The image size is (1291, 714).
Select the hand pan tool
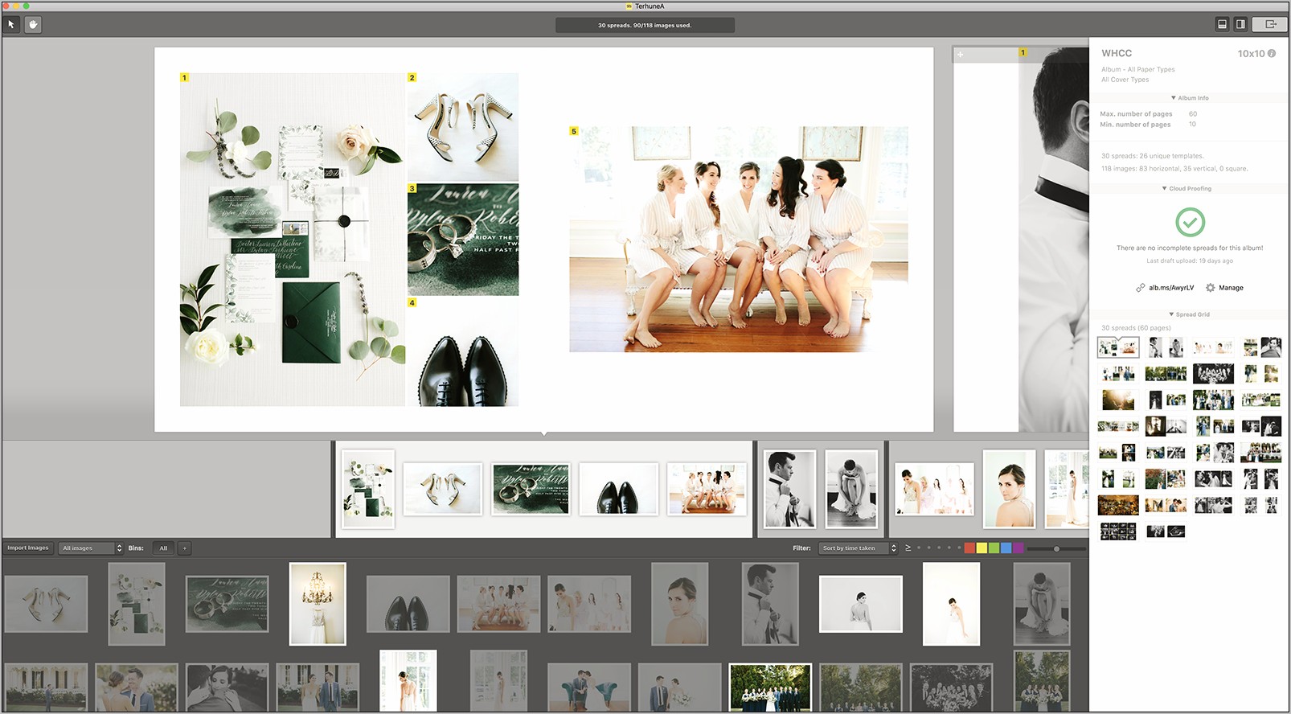33,25
